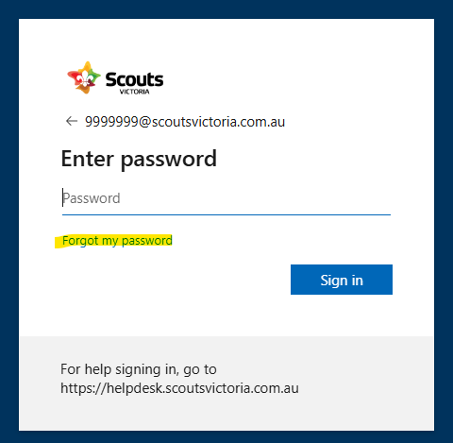Click the blue underline beneath the Password field
Screen dimensions: 453x443
(x=226, y=214)
